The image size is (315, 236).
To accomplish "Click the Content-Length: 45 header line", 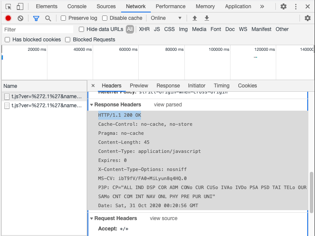I will tap(124, 142).
